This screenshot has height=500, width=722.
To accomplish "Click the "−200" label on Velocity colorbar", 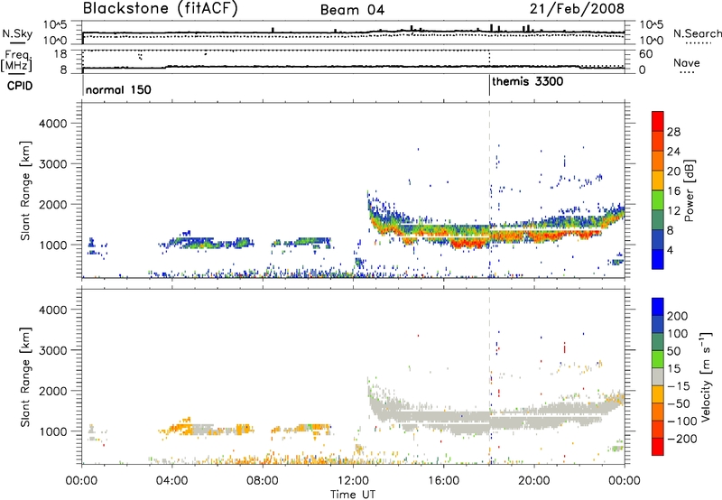I will point(682,439).
